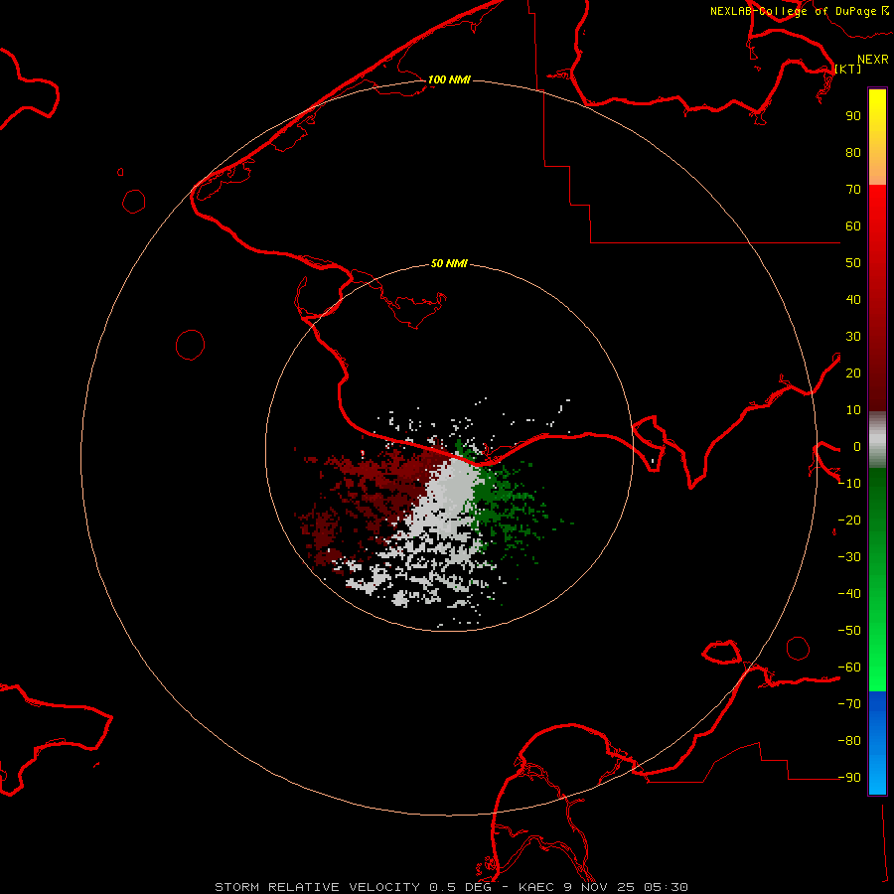Click the 40 value on the velocity scale
The height and width of the screenshot is (894, 894).
coord(853,299)
